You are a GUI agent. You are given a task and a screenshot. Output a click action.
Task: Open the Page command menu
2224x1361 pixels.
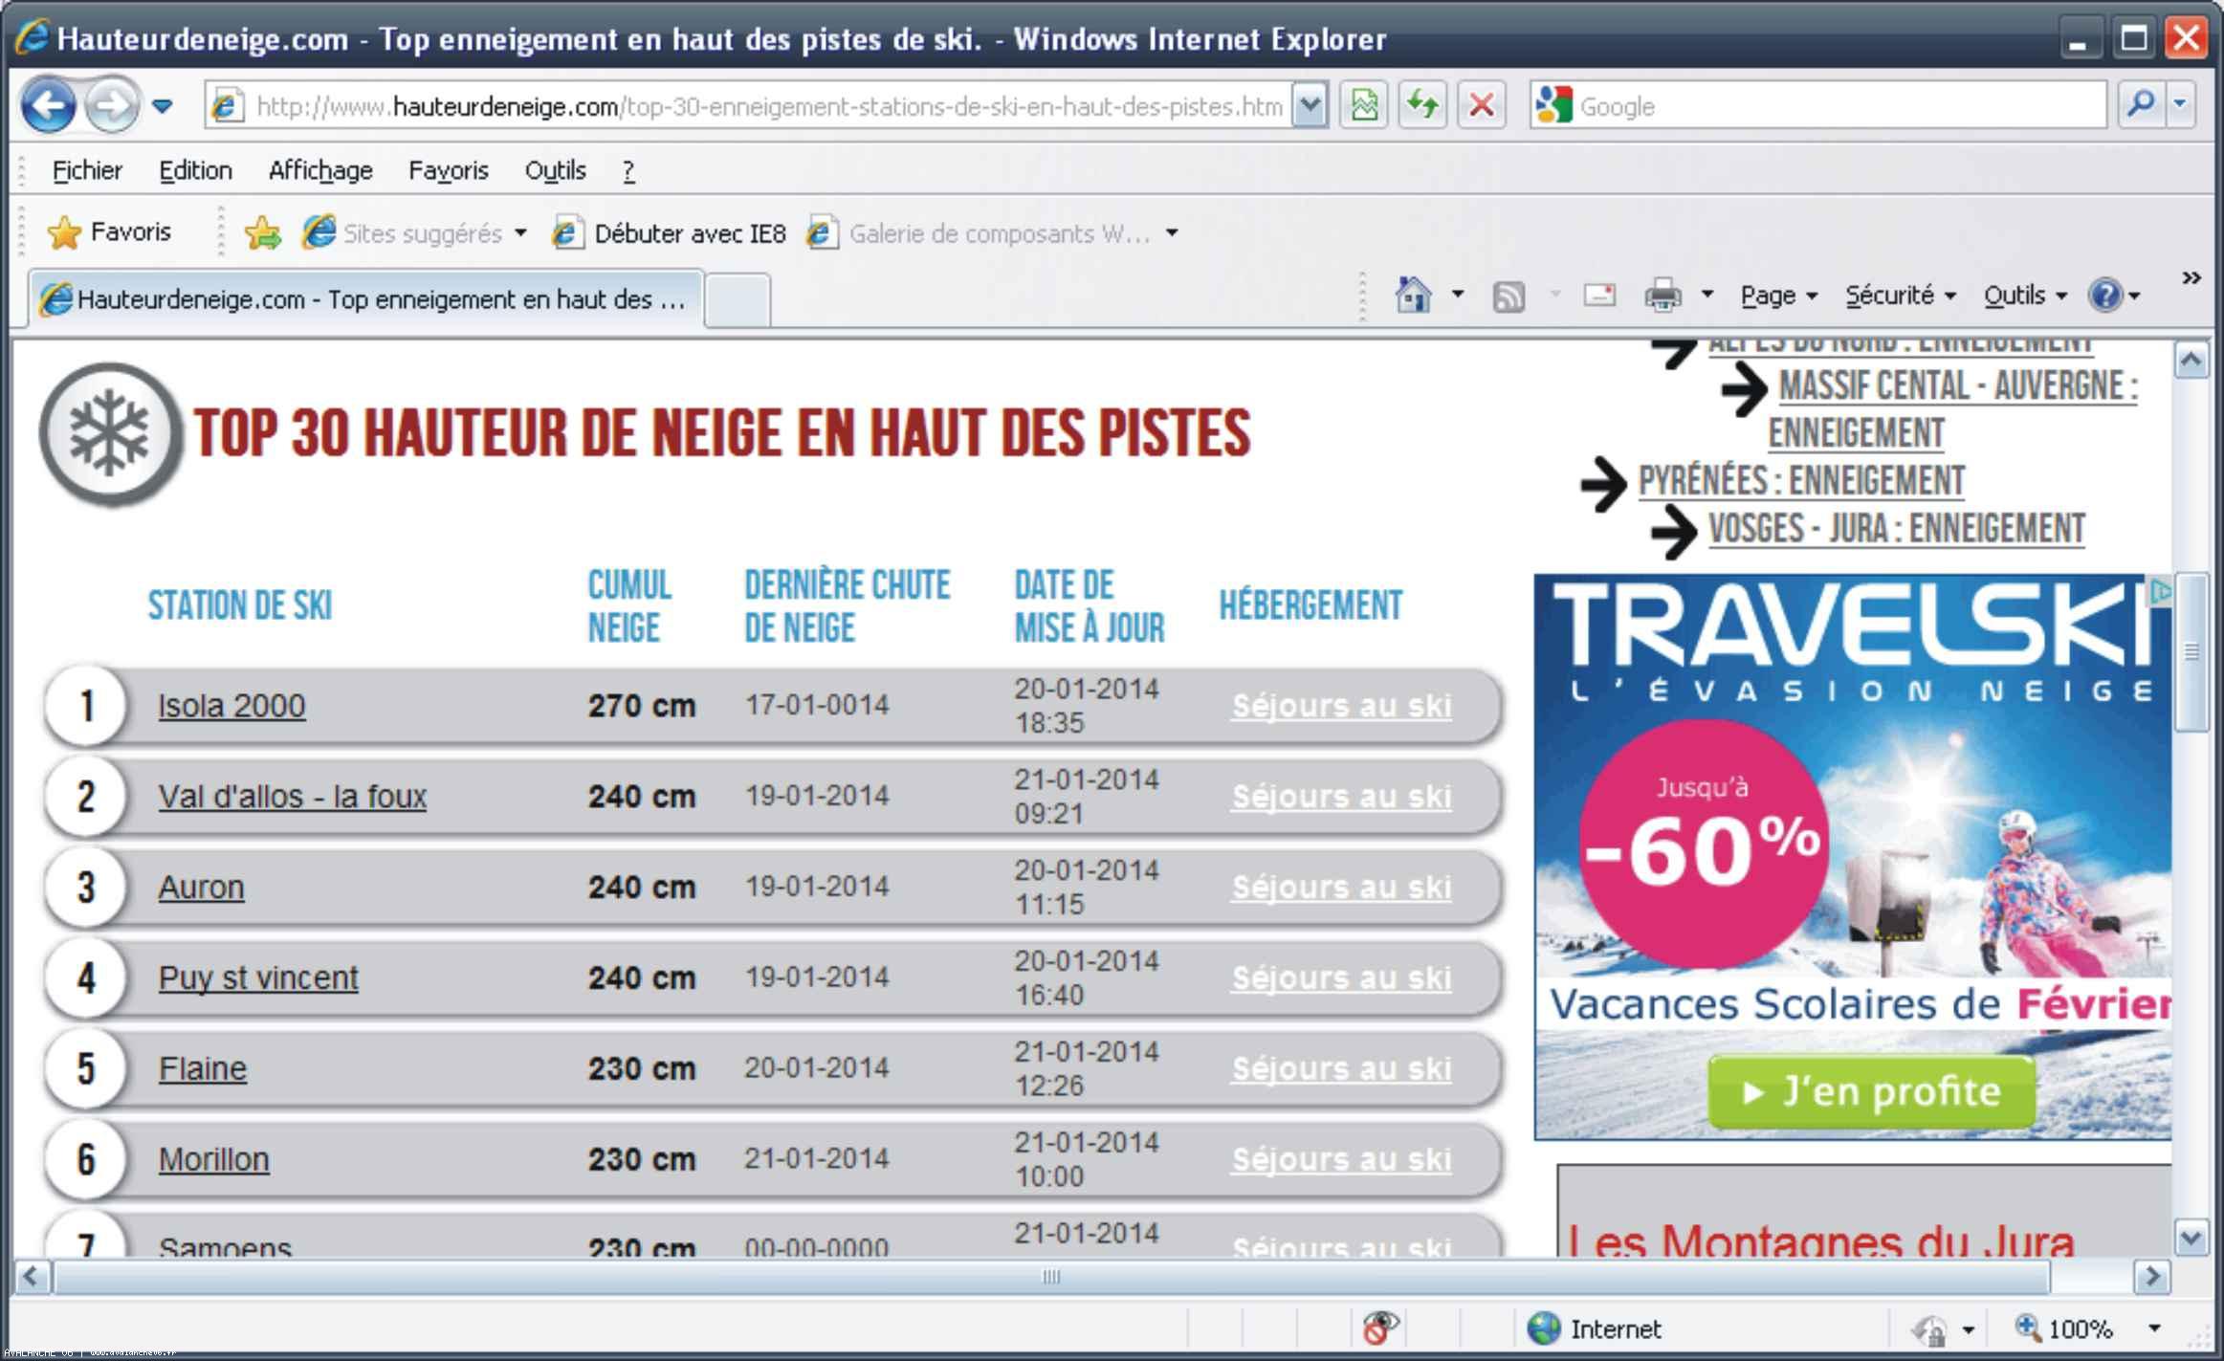(1778, 296)
